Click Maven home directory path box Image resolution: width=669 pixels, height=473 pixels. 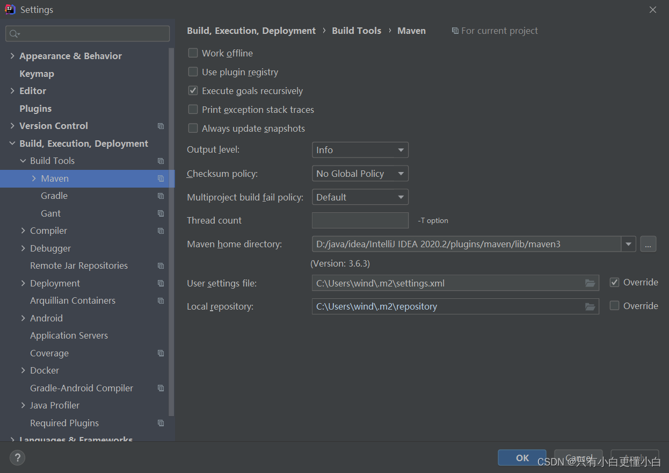pos(467,244)
